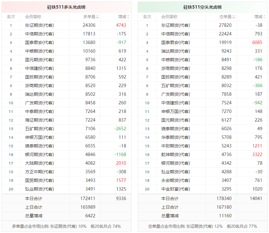The image size is (269, 233).
Task: Click 名次 header in short table
Action: (x=147, y=17)
